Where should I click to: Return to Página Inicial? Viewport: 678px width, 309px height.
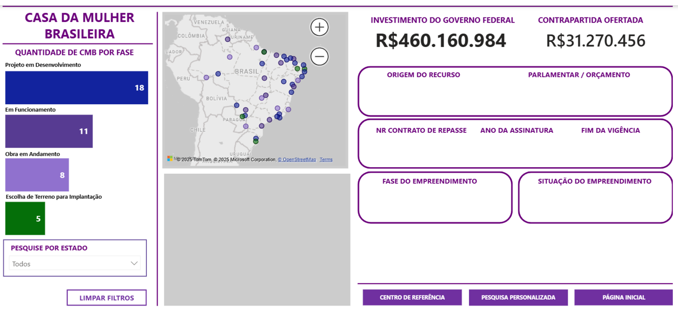pyautogui.click(x=623, y=297)
